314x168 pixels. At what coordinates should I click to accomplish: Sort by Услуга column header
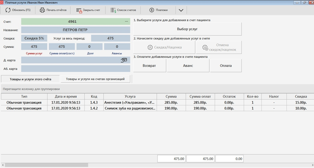point(130,96)
